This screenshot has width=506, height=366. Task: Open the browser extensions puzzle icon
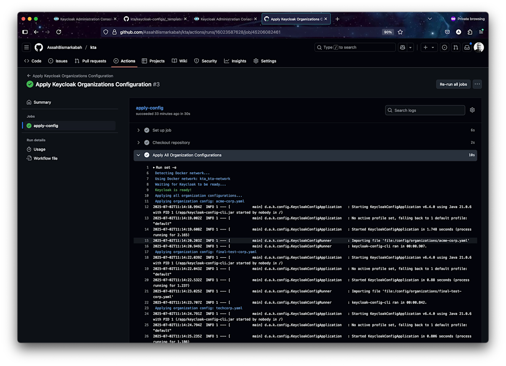pyautogui.click(x=470, y=32)
